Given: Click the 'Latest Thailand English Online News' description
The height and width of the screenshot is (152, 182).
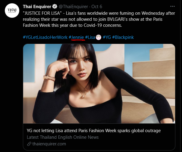Looking at the screenshot, I should (x=62, y=137).
